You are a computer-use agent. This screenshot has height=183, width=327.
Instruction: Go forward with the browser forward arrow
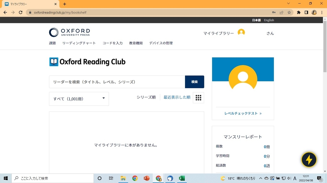tap(13, 12)
